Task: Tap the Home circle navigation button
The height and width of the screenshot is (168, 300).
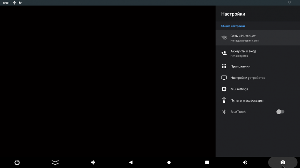Action: (x=169, y=163)
